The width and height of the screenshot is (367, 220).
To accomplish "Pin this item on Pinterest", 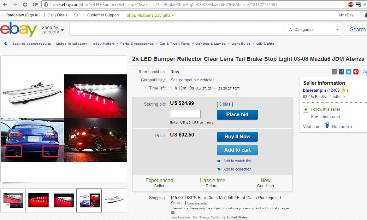I will [x=356, y=72].
